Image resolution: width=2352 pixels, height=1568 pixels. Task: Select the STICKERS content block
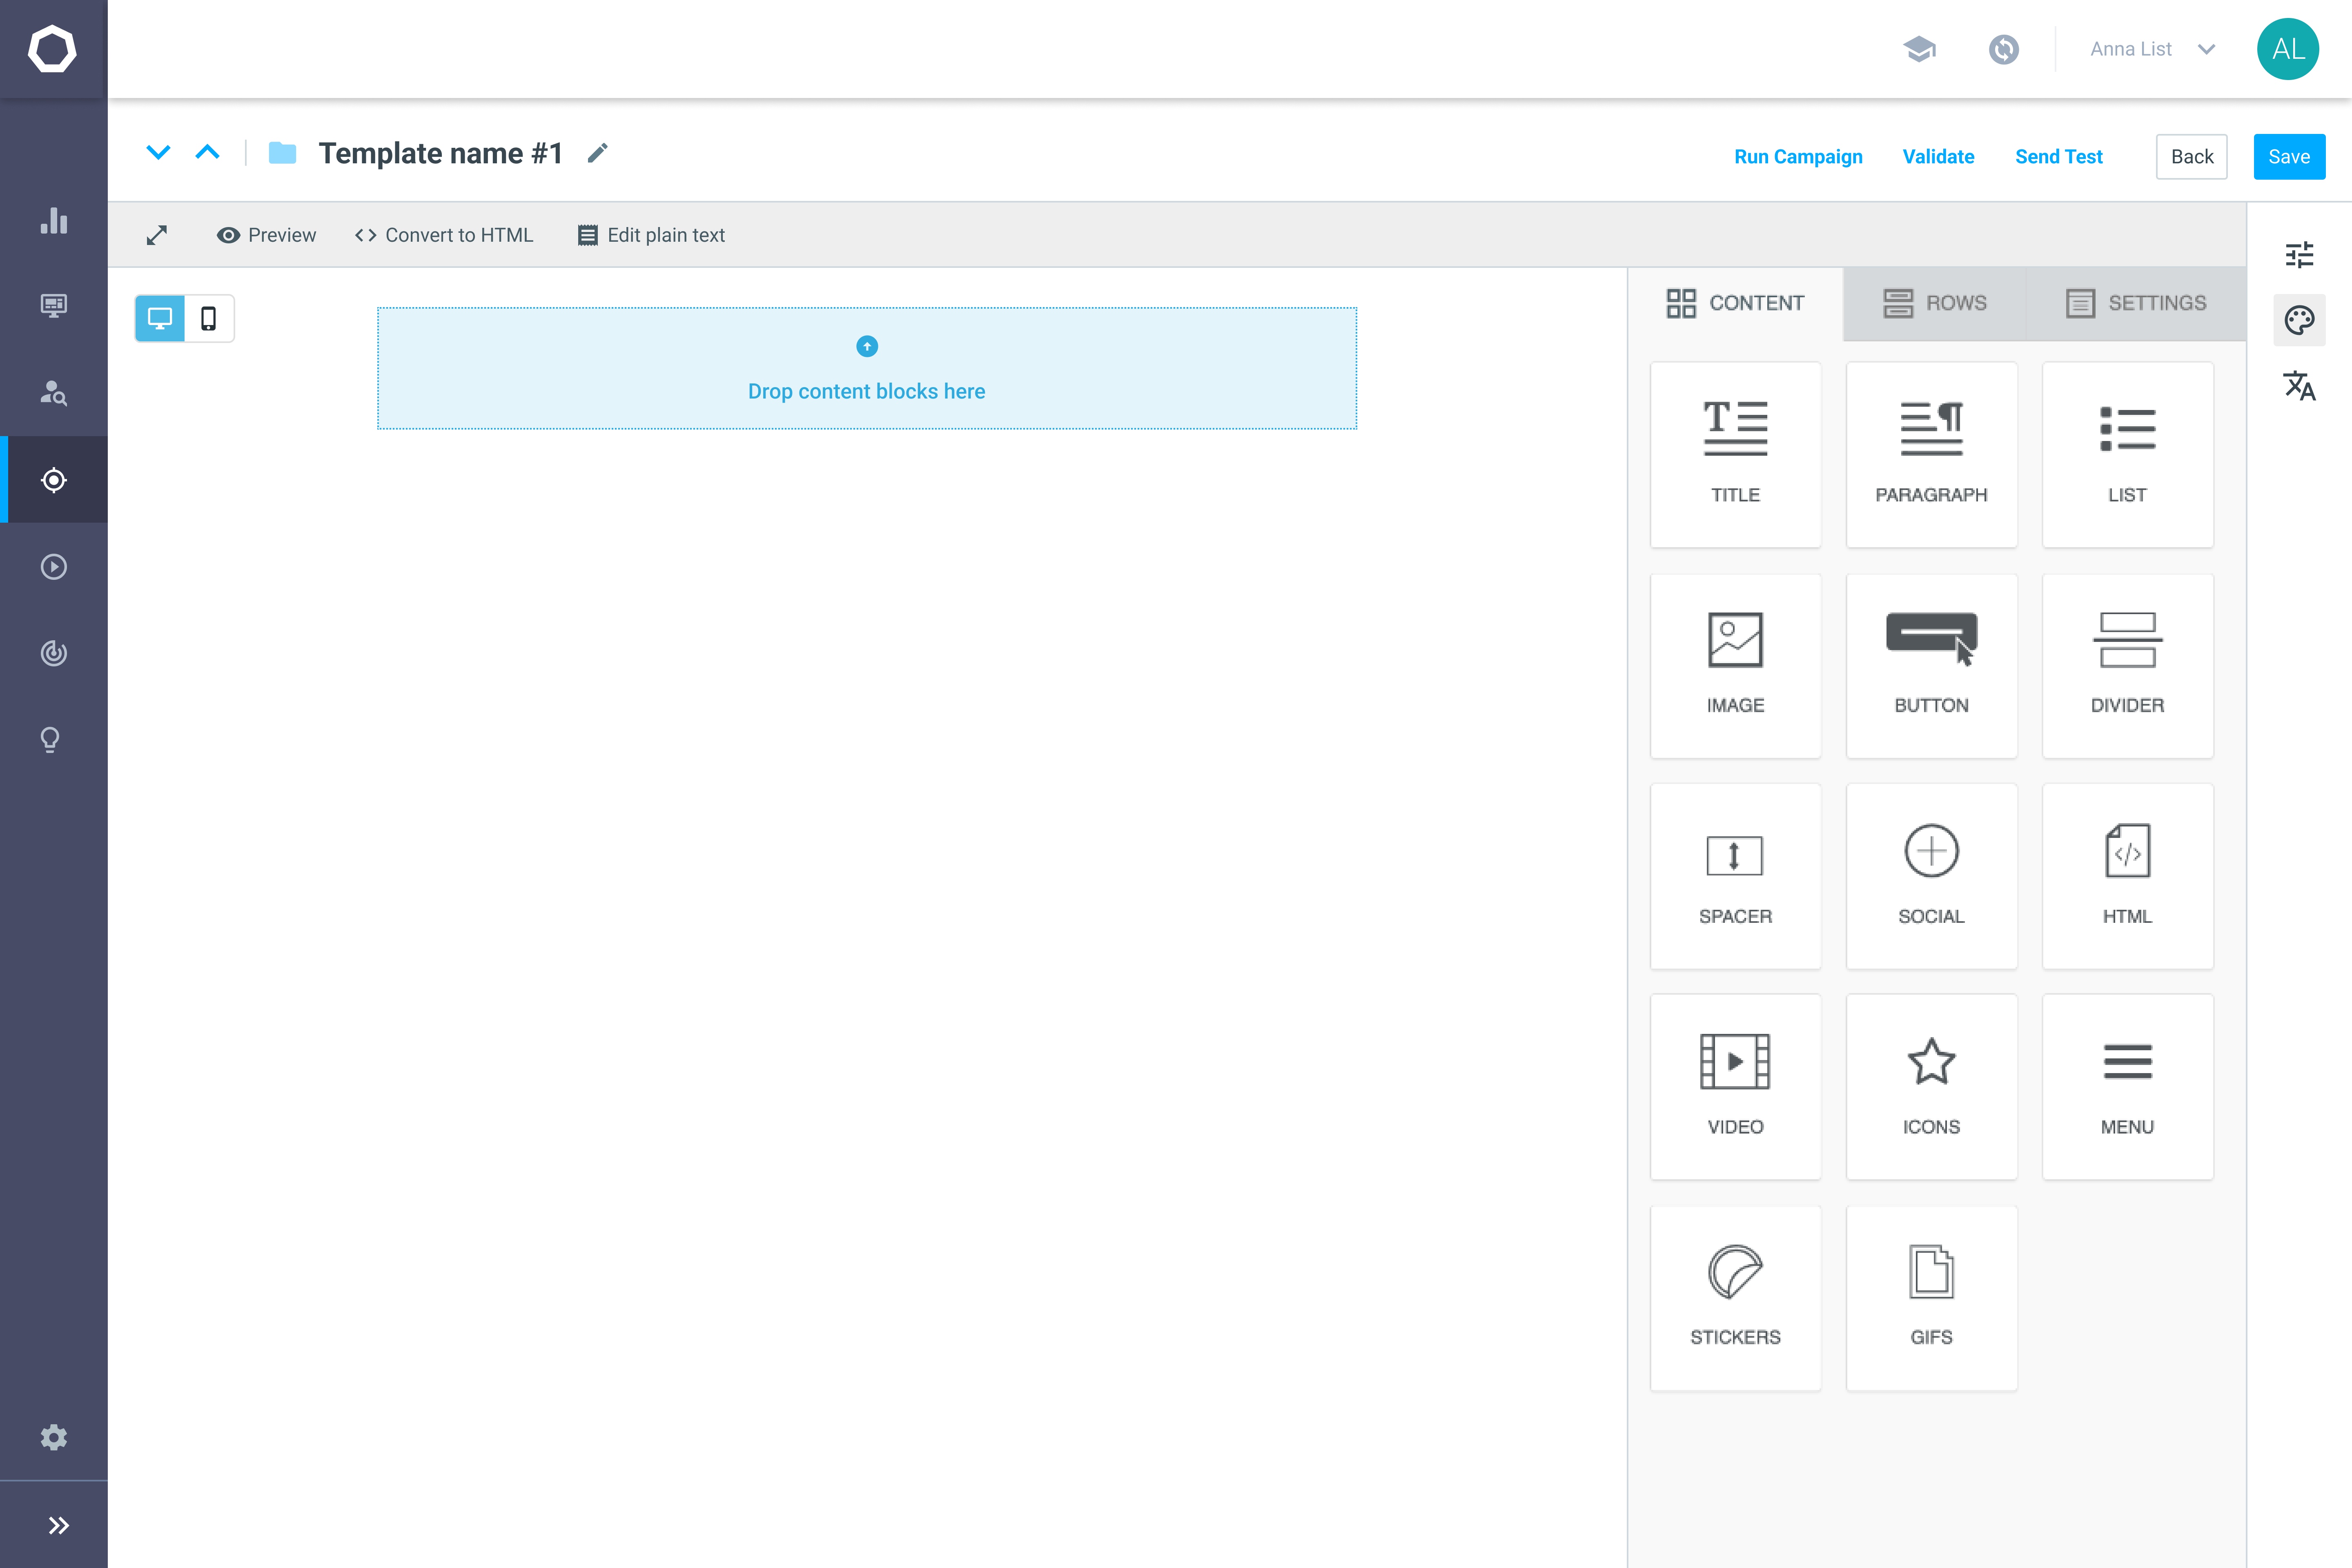pyautogui.click(x=1735, y=1298)
